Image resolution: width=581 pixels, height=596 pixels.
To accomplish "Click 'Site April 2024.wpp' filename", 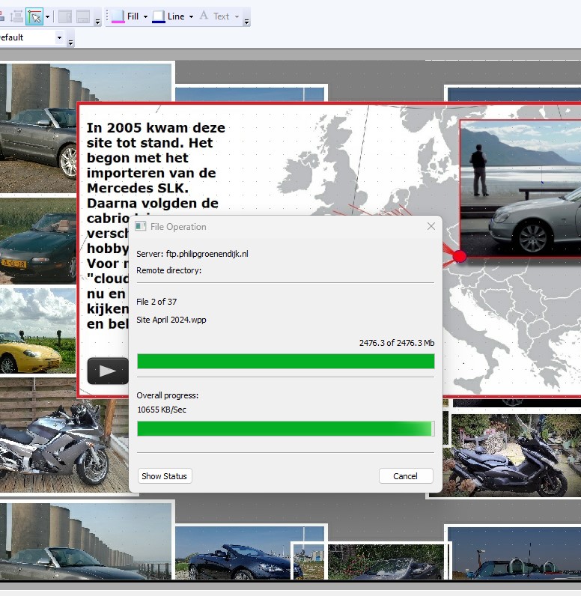I will coord(171,320).
